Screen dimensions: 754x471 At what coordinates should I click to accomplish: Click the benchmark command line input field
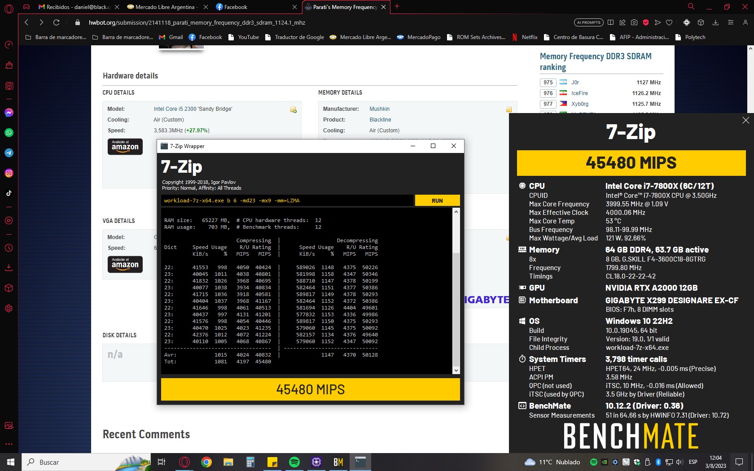click(287, 201)
